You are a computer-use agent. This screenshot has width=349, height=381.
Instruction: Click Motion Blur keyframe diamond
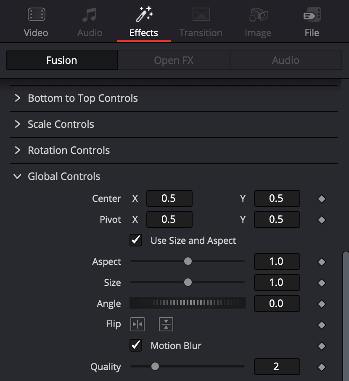322,346
